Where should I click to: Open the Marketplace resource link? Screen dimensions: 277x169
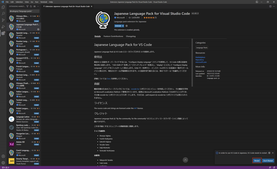tap(200, 57)
